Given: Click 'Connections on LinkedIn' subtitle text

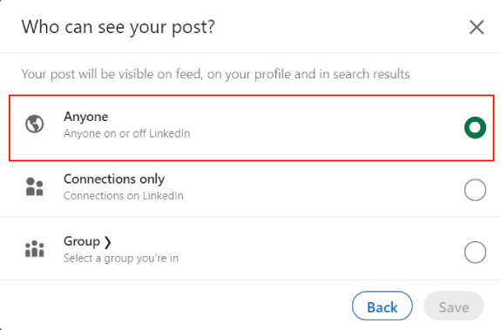Looking at the screenshot, I should tap(124, 196).
